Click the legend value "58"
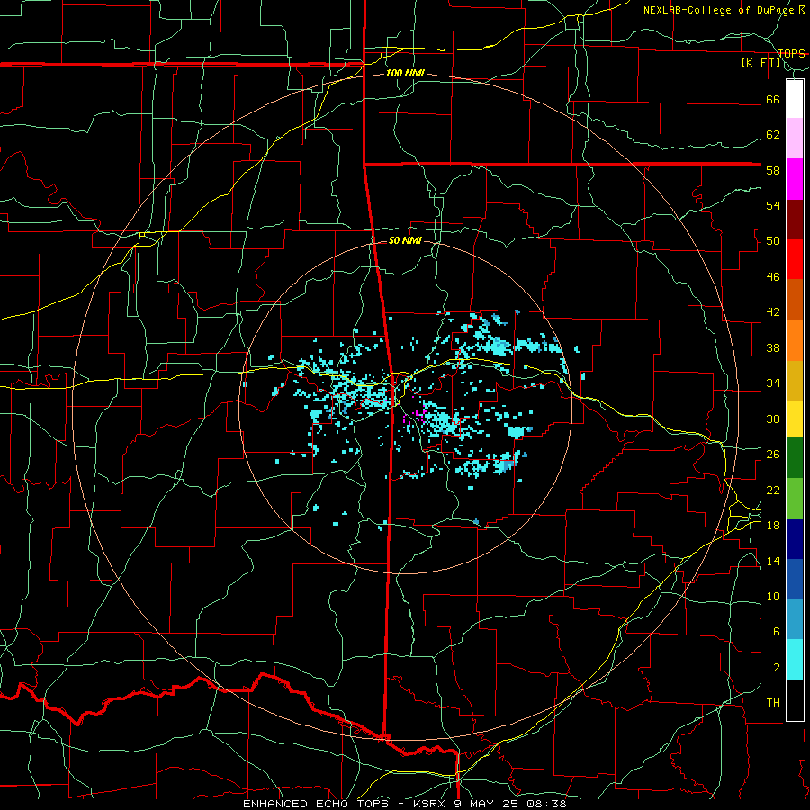 click(x=773, y=170)
